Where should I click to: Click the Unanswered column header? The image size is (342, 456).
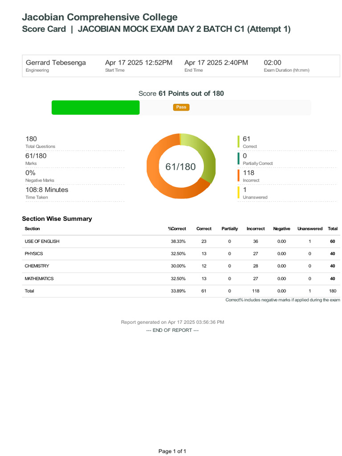pos(310,228)
